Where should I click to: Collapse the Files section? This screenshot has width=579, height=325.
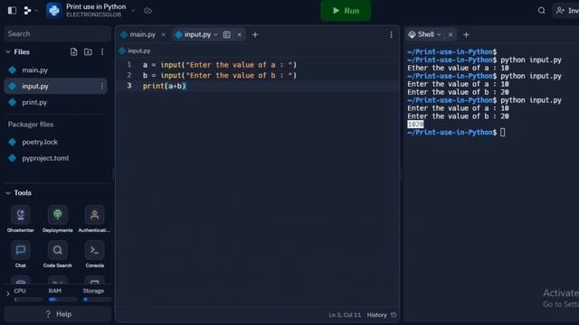(x=8, y=52)
